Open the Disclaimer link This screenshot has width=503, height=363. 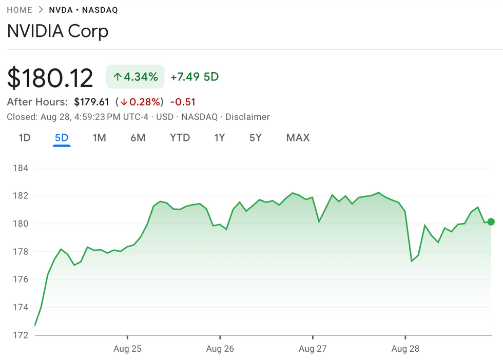pos(247,117)
